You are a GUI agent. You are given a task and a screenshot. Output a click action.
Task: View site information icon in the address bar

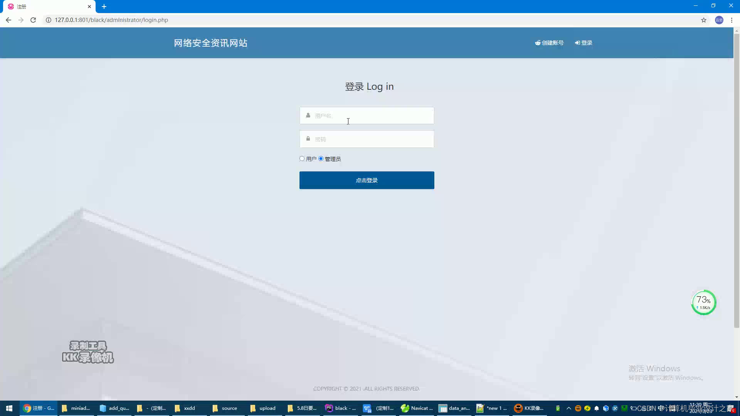pos(49,20)
